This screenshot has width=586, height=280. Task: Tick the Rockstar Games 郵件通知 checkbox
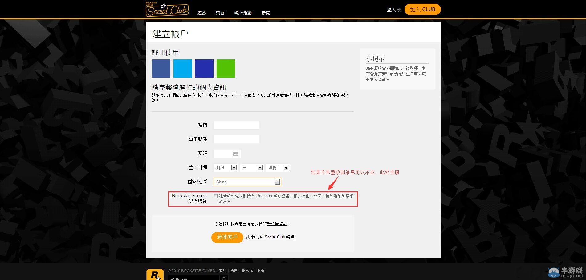215,196
